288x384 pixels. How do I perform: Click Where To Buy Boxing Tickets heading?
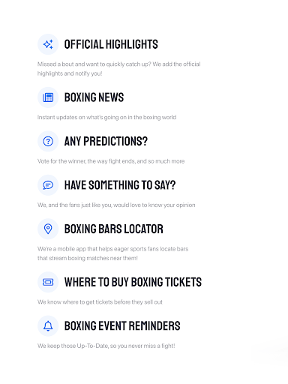point(133,282)
